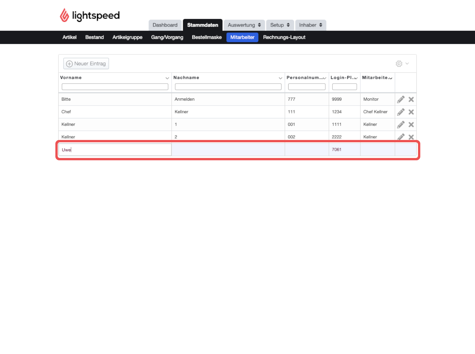Delete the Chef Kellner employee row
Viewport: 475px width, 354px height.
[411, 112]
